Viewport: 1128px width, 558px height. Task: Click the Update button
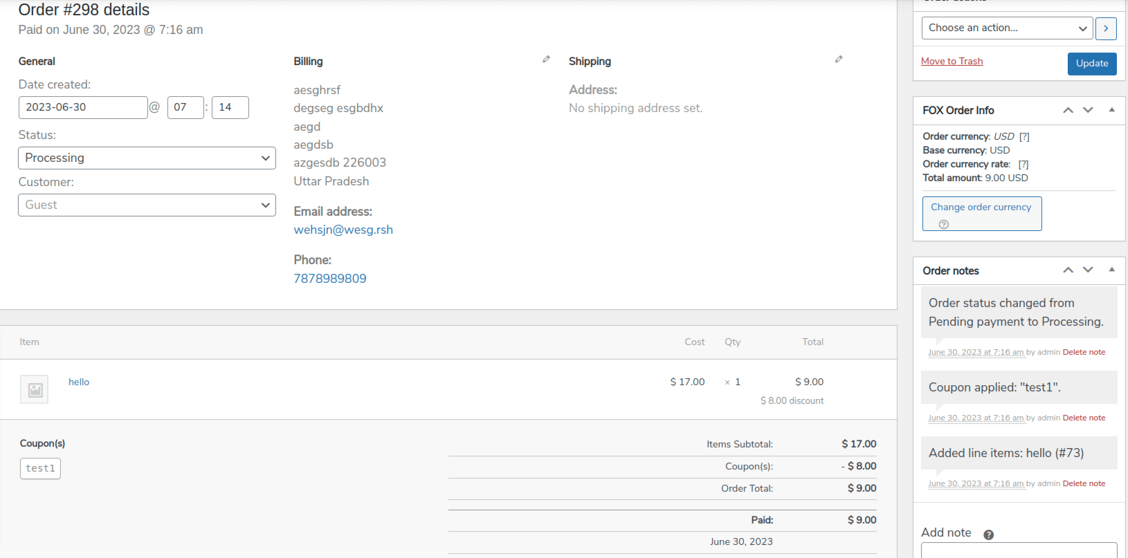[1092, 64]
